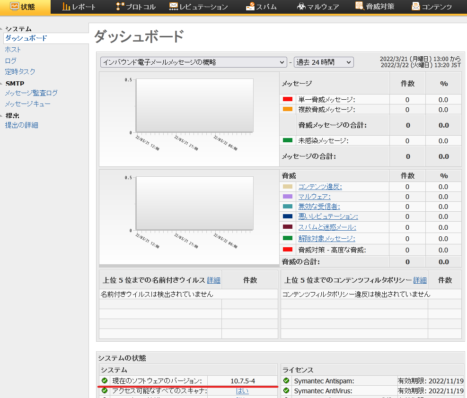Select ホスト in the left sidebar
Image resolution: width=467 pixels, height=398 pixels.
13,49
